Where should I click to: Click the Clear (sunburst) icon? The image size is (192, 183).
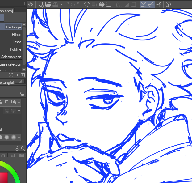(87, 4)
